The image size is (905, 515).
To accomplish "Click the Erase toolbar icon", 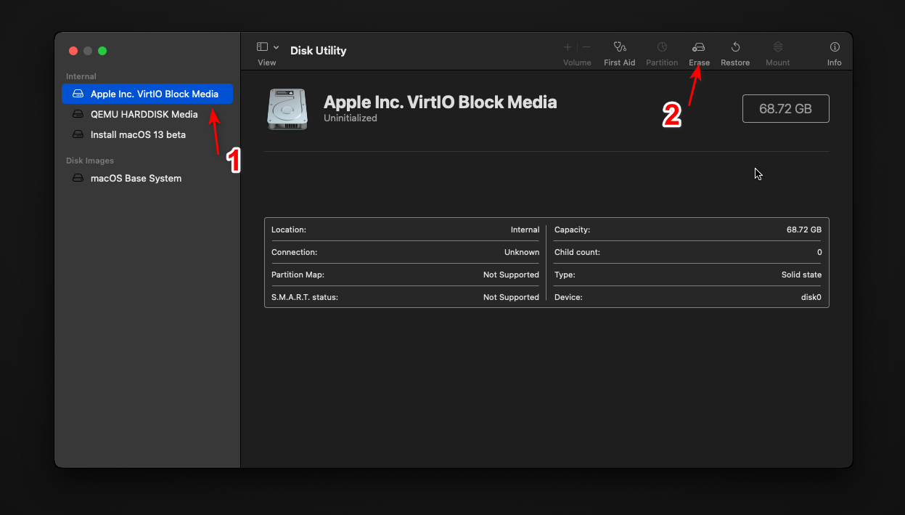I will point(699,47).
